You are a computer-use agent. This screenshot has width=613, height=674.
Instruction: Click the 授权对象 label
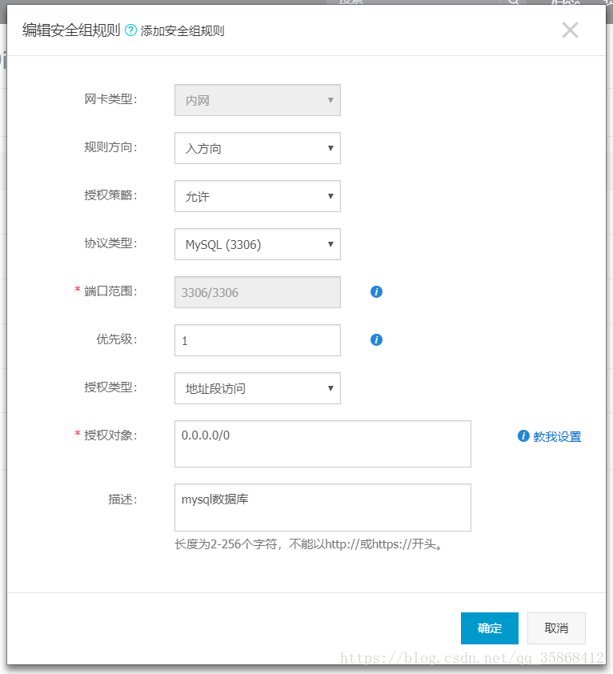[110, 435]
